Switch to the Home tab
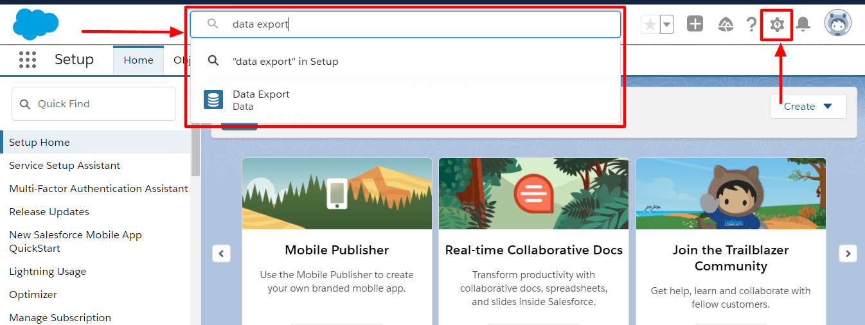The height and width of the screenshot is (325, 865). tap(139, 60)
